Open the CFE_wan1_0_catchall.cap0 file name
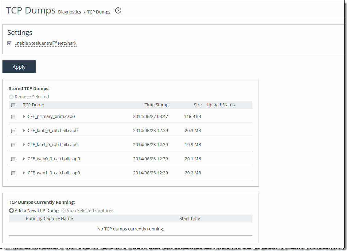Screen dimensions: 347x251 (54, 173)
